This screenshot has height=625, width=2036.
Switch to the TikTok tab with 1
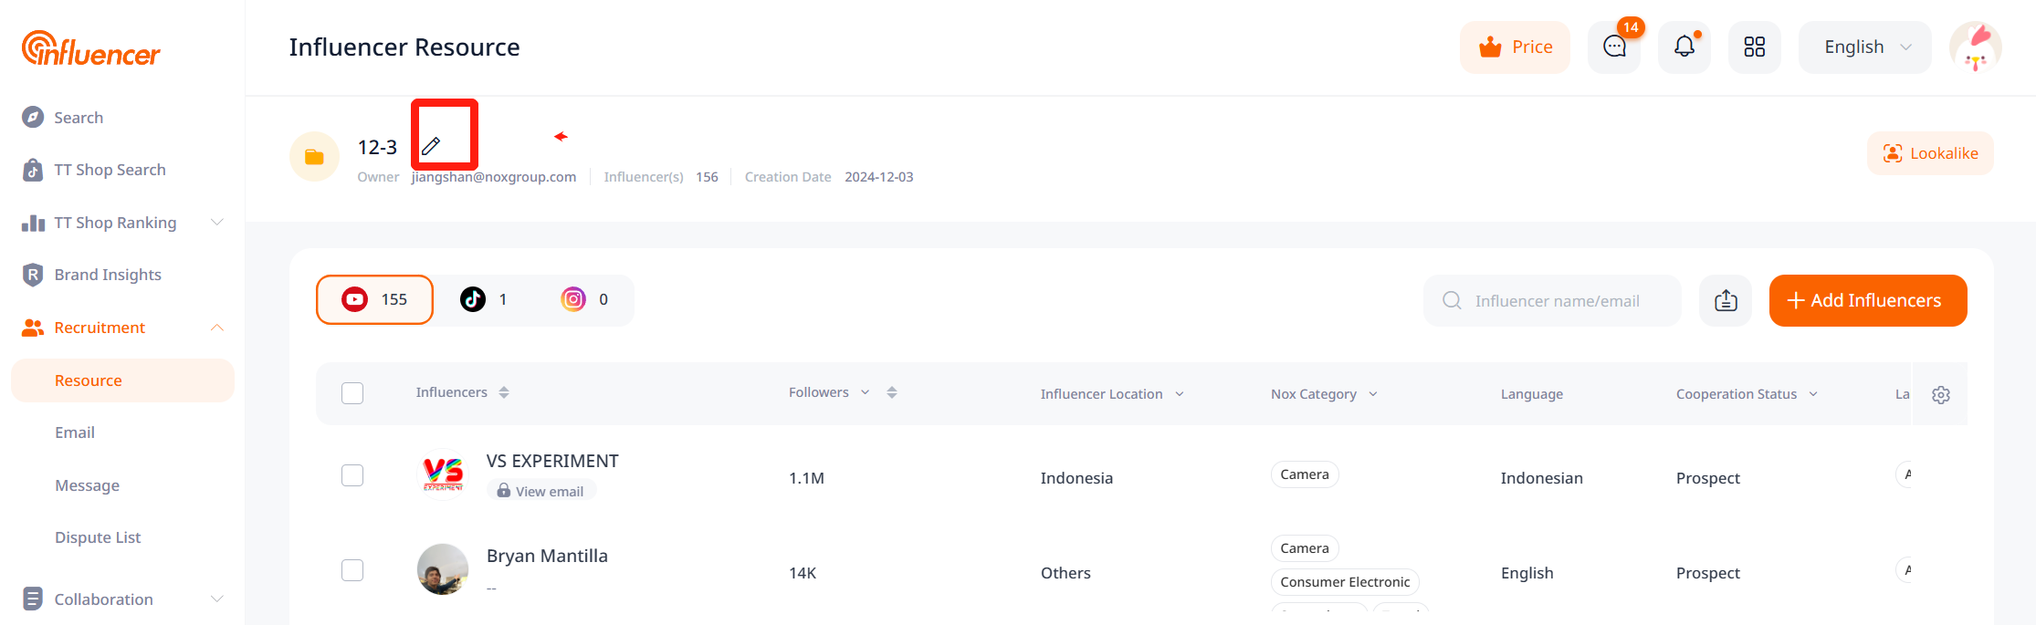click(x=484, y=299)
